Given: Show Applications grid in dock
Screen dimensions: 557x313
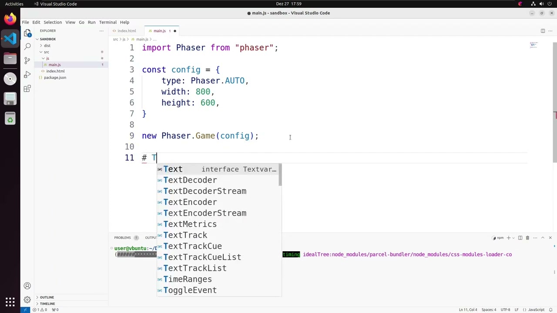Looking at the screenshot, I should [x=10, y=301].
